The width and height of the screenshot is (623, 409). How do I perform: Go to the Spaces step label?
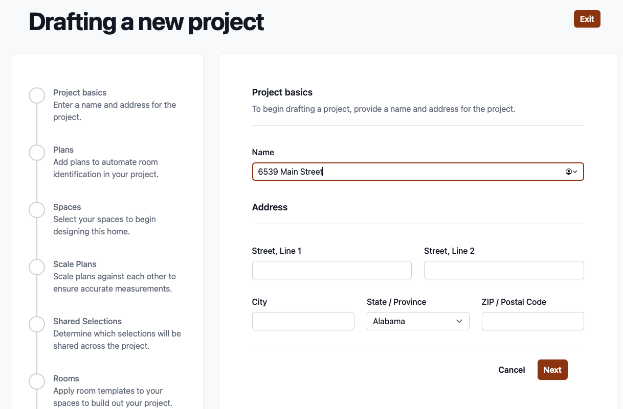click(67, 207)
